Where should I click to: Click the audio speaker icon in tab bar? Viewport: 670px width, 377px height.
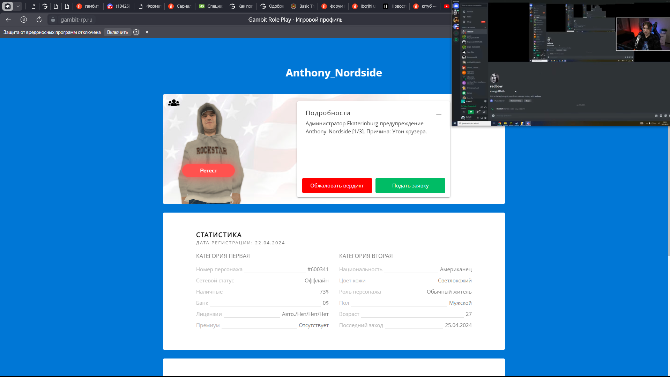8,6
